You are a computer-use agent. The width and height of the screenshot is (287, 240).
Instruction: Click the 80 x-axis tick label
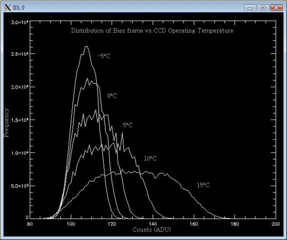pyautogui.click(x=30, y=224)
